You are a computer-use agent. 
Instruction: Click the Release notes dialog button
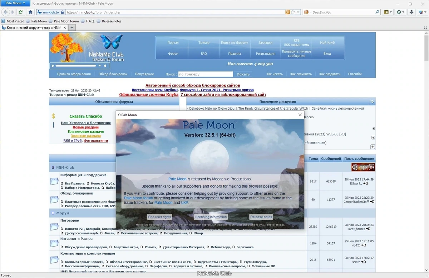coord(261,217)
